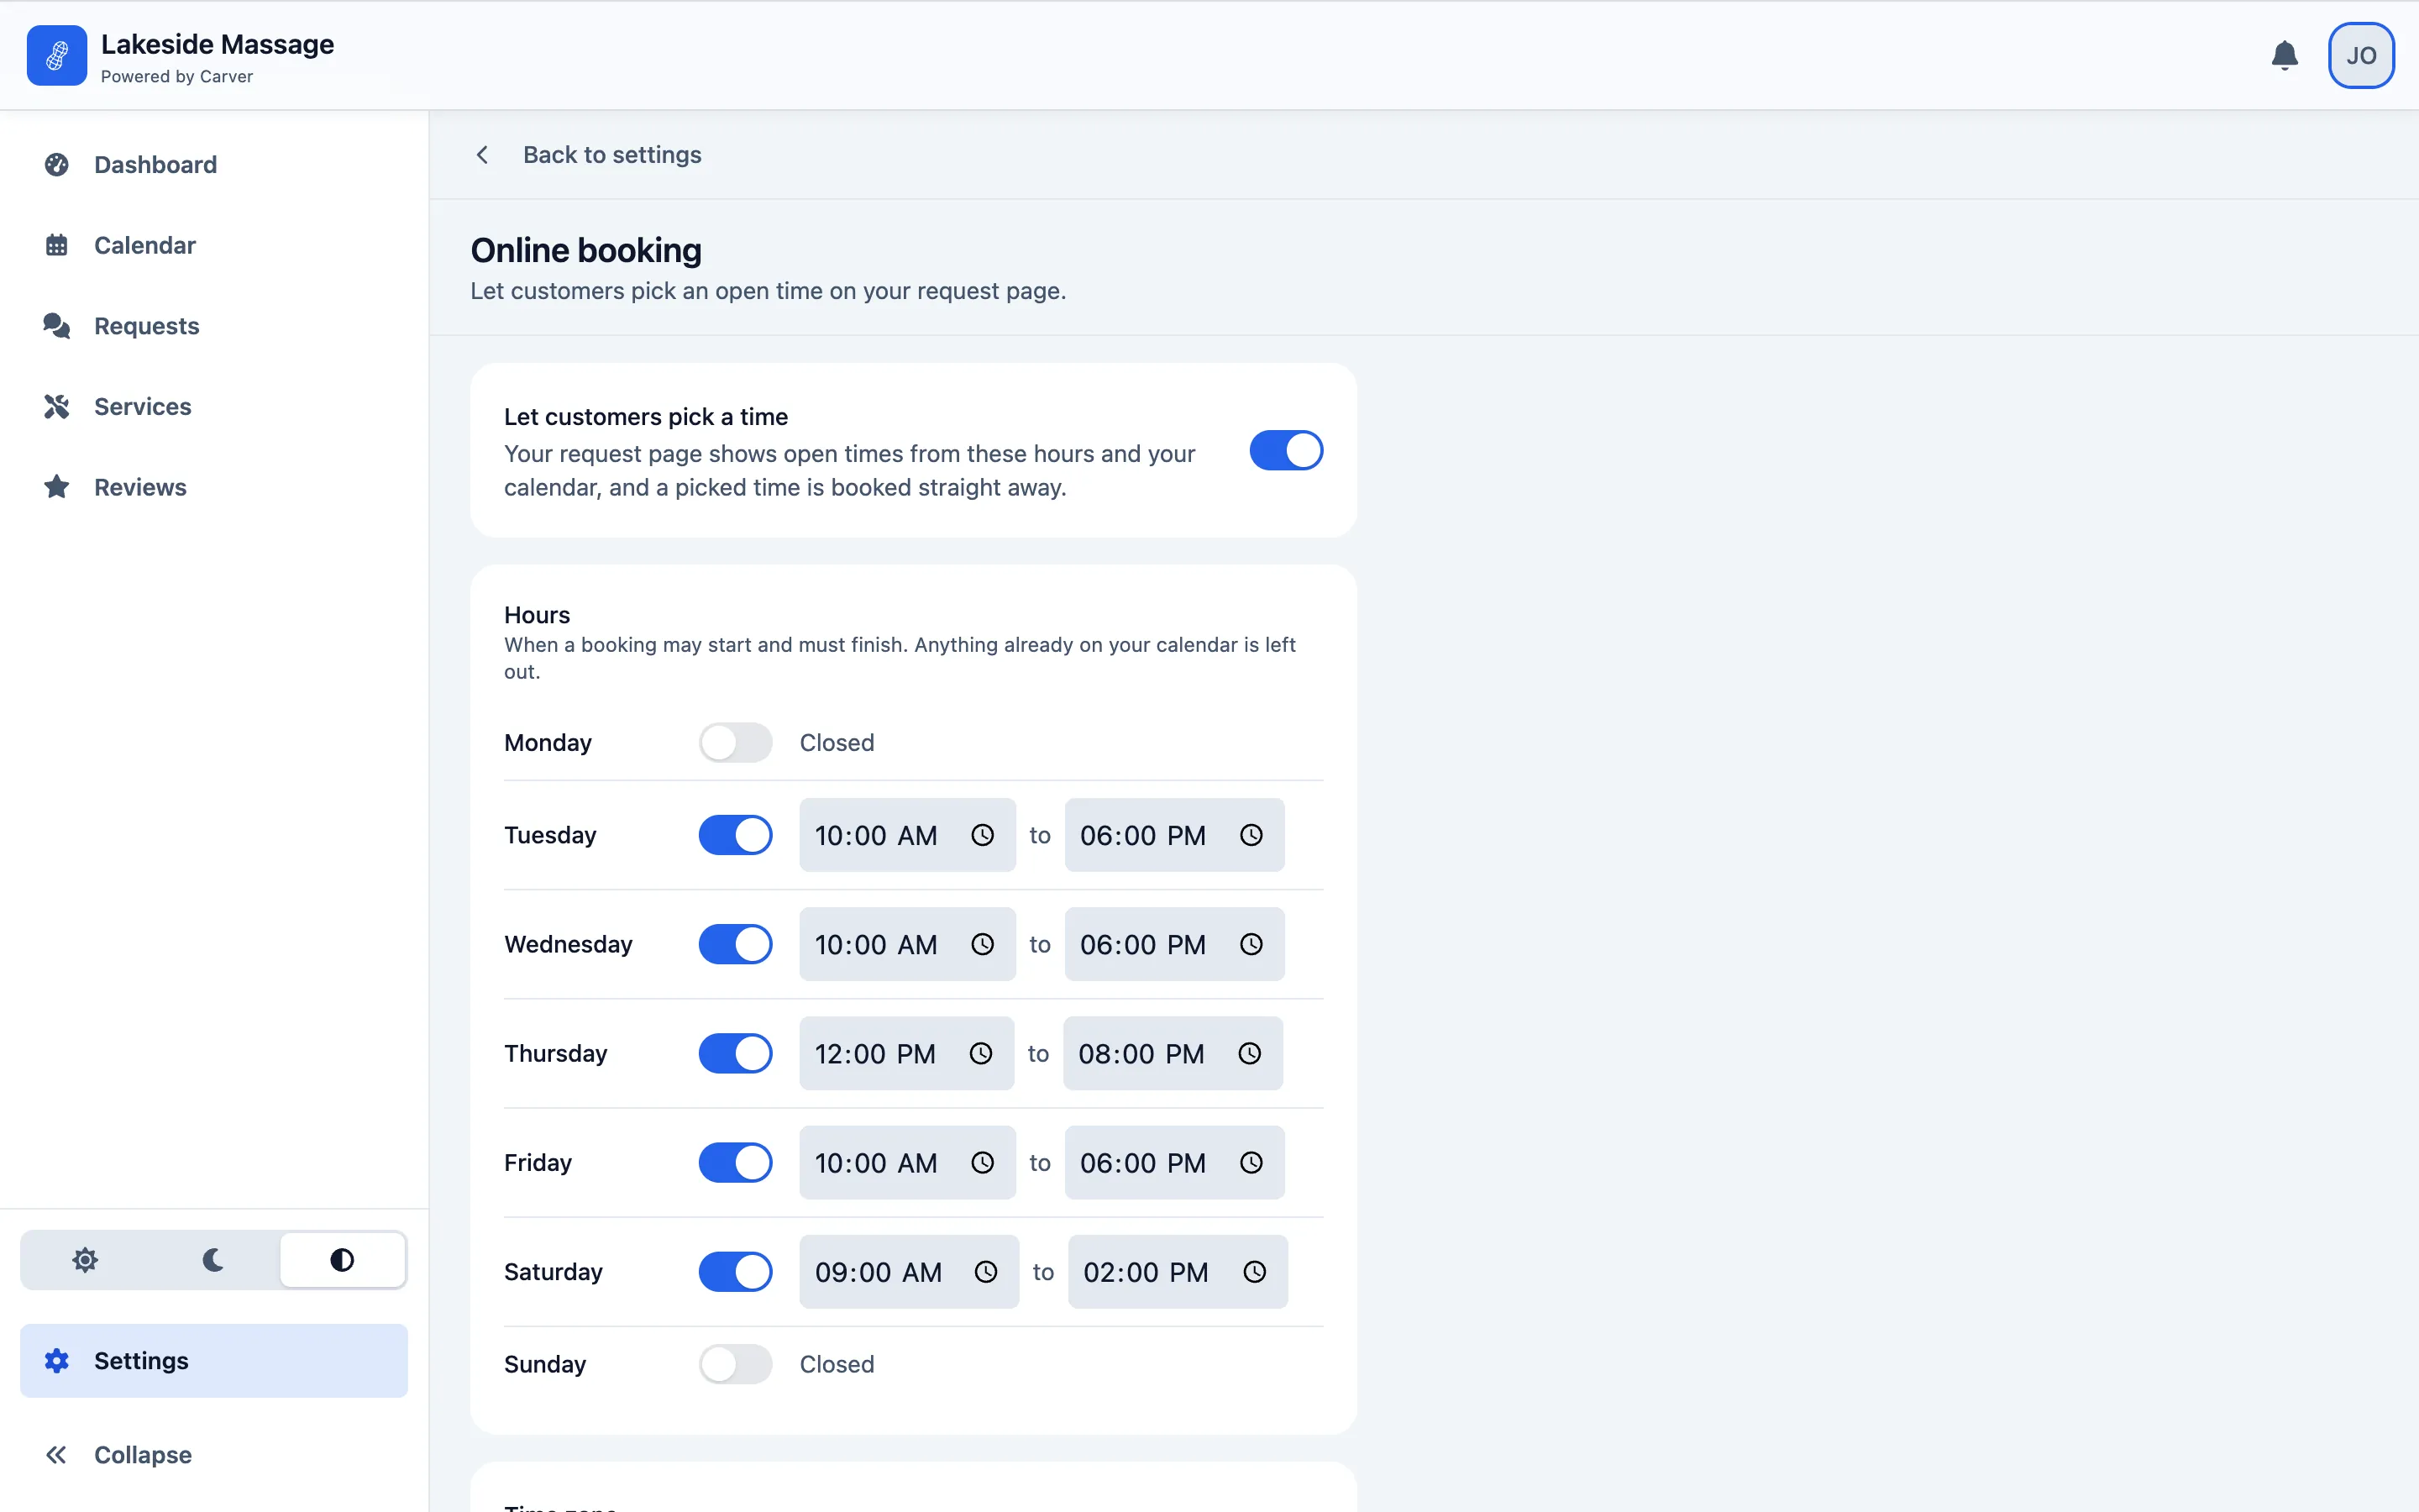2419x1512 pixels.
Task: Open JO user avatar menu
Action: (x=2361, y=55)
